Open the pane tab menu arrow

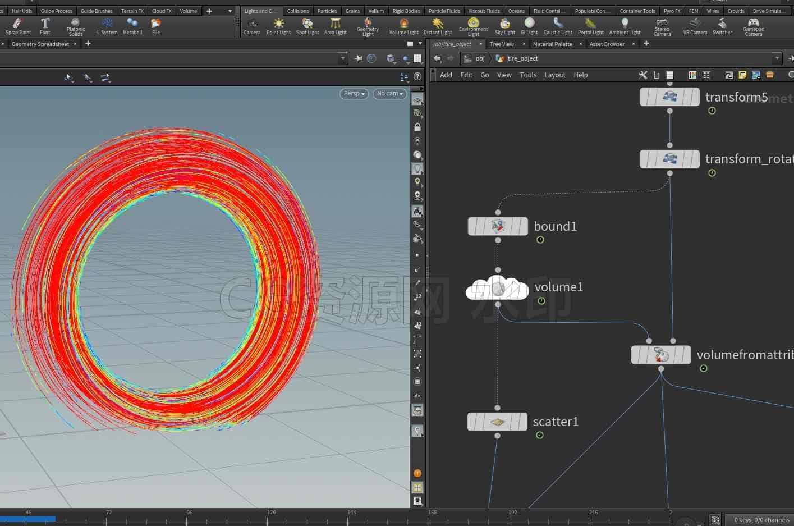click(420, 44)
